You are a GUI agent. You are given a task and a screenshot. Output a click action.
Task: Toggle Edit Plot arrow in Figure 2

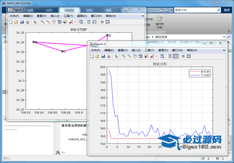[x=116, y=56]
